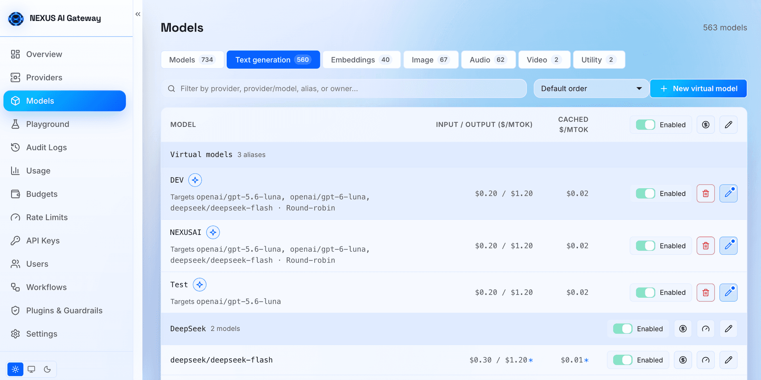Click the sparkle badge next to NEXUSAI
This screenshot has width=761, height=380.
[x=213, y=232]
